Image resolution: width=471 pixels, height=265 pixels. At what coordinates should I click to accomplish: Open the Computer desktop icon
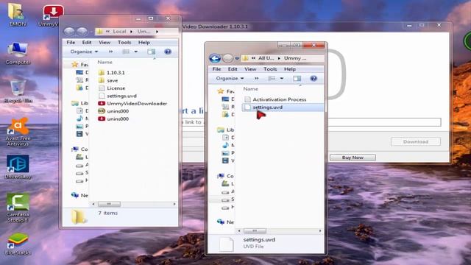tap(18, 54)
